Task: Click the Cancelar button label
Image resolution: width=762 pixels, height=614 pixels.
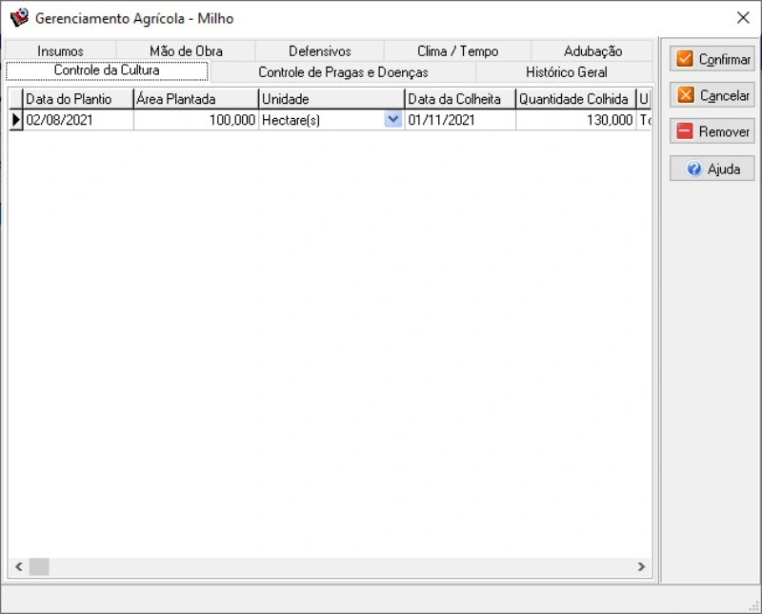Action: point(725,96)
